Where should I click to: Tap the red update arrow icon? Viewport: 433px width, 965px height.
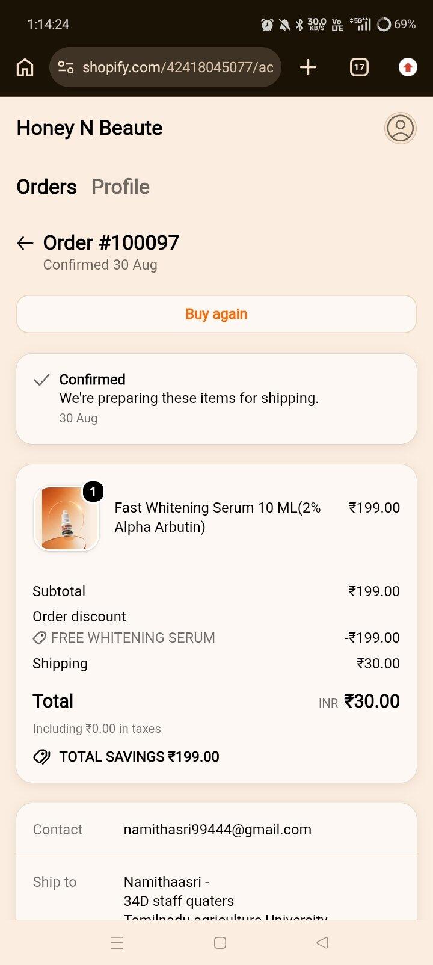(408, 67)
